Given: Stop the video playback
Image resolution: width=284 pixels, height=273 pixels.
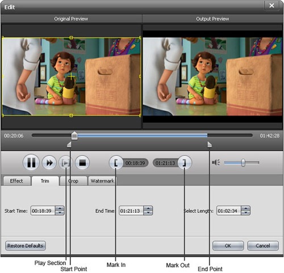Looking at the screenshot, I should click(x=82, y=163).
